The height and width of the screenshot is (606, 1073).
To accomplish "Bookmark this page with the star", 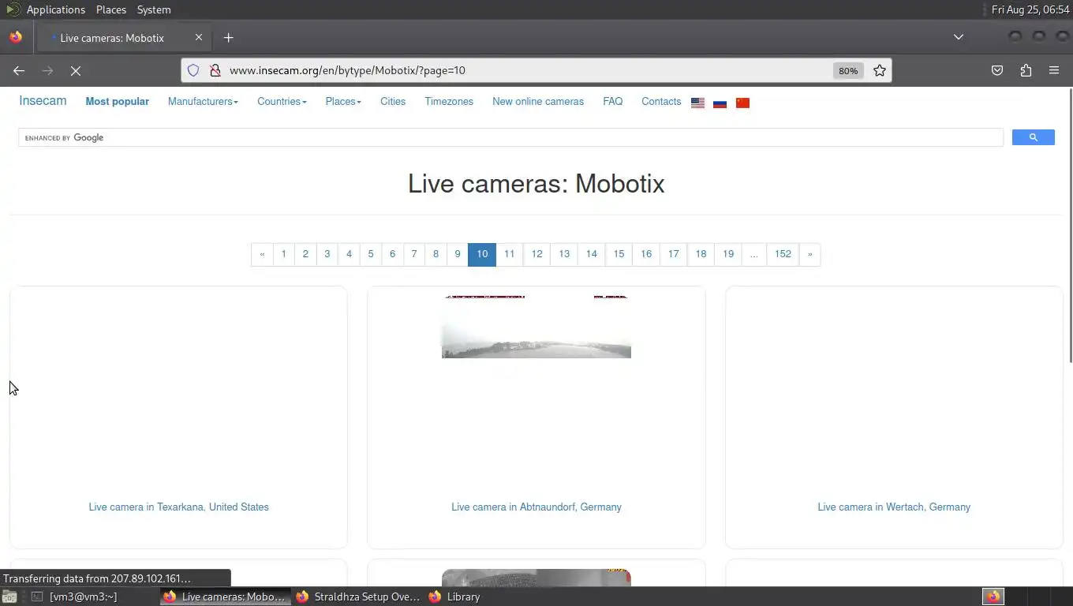I will [x=880, y=70].
